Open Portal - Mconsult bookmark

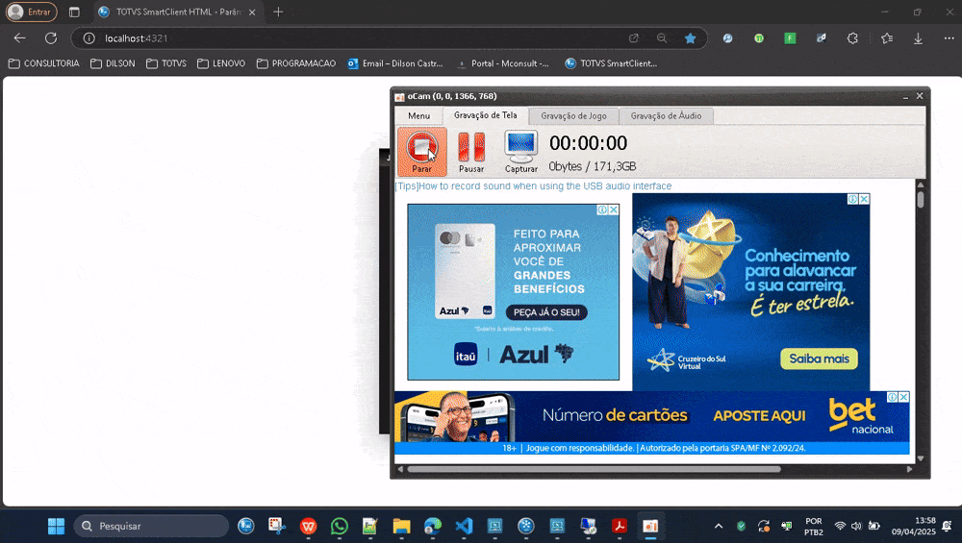coord(504,63)
